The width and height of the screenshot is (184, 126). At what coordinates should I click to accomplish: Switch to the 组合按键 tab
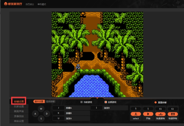50,102
